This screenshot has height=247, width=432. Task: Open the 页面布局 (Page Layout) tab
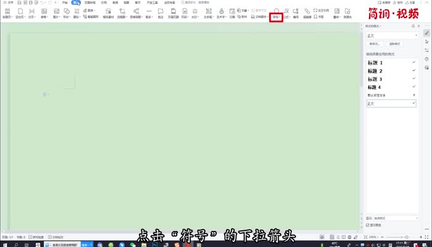point(89,2)
